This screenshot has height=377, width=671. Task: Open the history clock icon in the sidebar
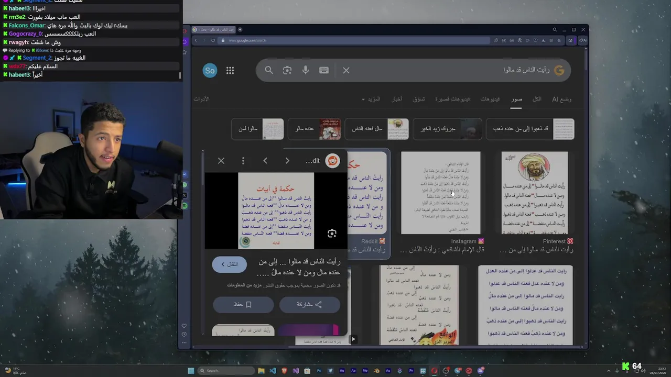tap(184, 334)
